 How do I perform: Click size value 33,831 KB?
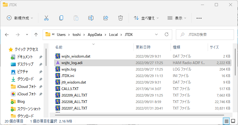[222, 108]
